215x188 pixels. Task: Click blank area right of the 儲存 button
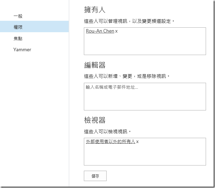(155, 176)
